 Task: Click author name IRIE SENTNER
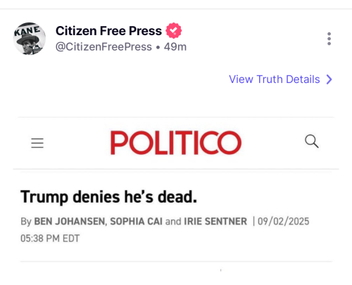pos(215,222)
